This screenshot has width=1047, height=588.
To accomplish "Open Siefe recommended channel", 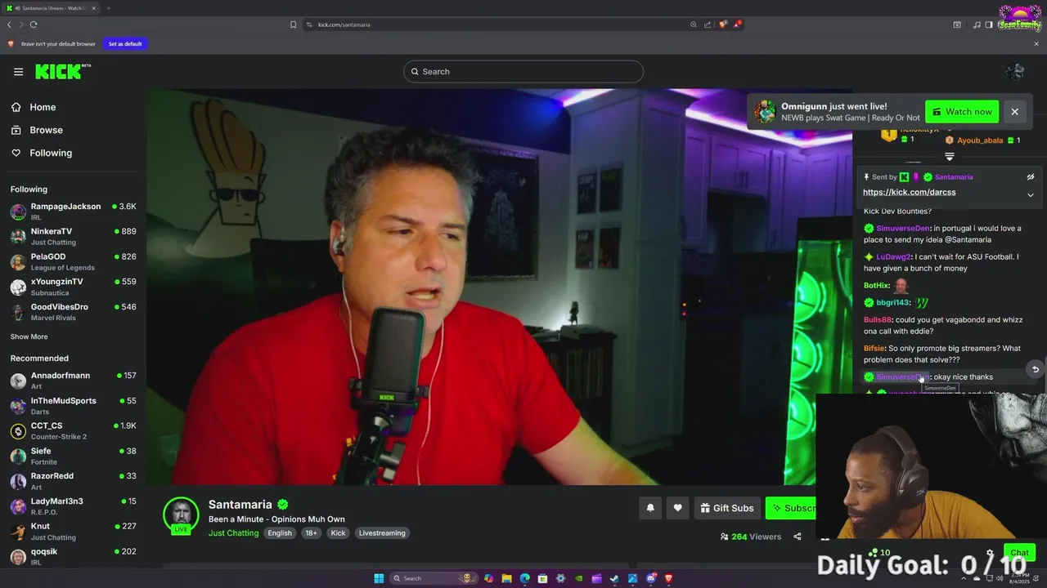I will click(x=73, y=457).
